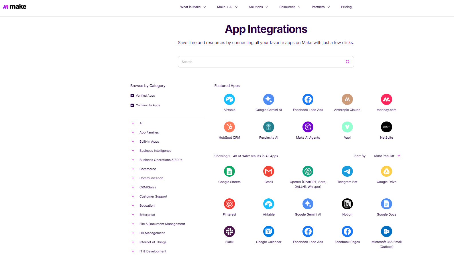Open the Perplexity AI app icon
This screenshot has height=255, width=454.
269,127
